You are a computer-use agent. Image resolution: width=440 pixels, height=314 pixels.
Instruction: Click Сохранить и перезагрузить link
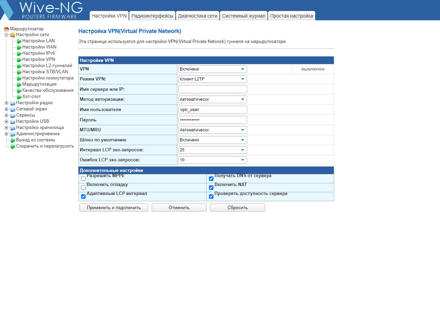coord(45,146)
